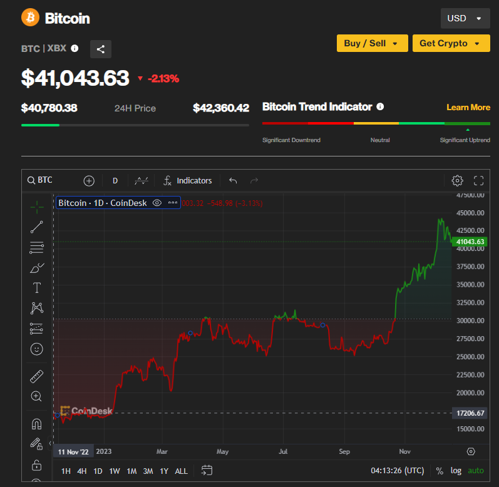Image resolution: width=499 pixels, height=487 pixels.
Task: Click the $40,780.38 24H low value
Action: (49, 108)
